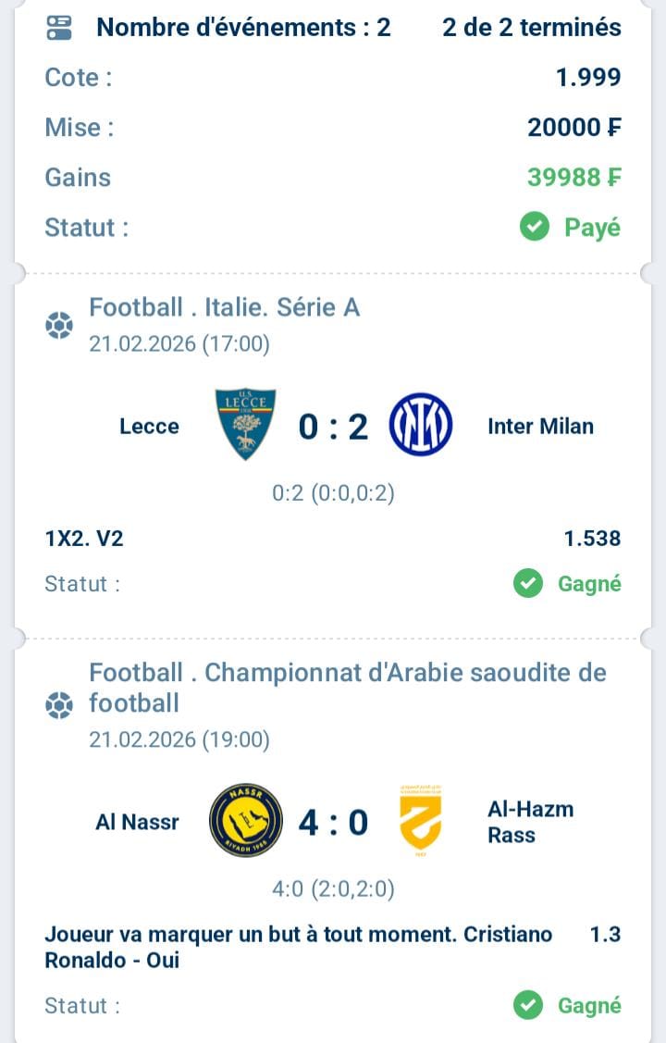
Task: Open the Football Italie Série A league link
Action: (x=224, y=307)
